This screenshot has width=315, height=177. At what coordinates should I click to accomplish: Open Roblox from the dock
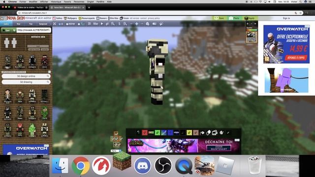(225, 166)
